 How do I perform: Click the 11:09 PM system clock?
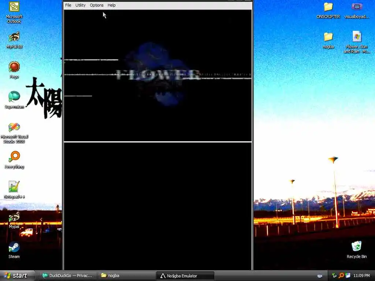click(361, 276)
